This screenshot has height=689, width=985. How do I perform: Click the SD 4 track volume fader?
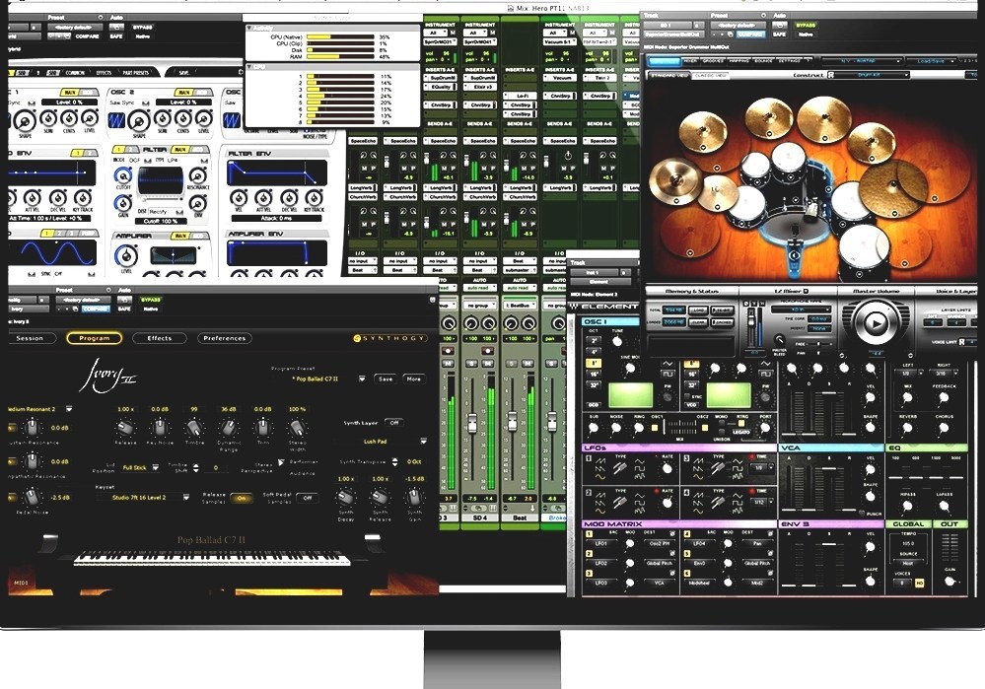tap(472, 423)
